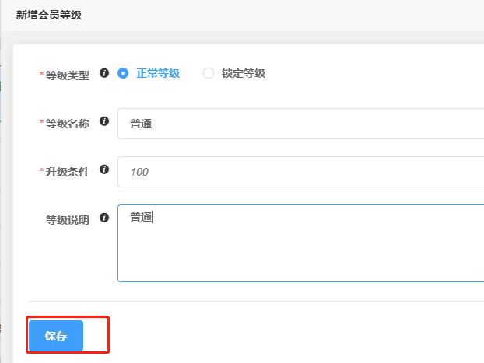The image size is (484, 363).
Task: Focus the 升级条件 field with 100 placeholder
Action: coord(300,172)
